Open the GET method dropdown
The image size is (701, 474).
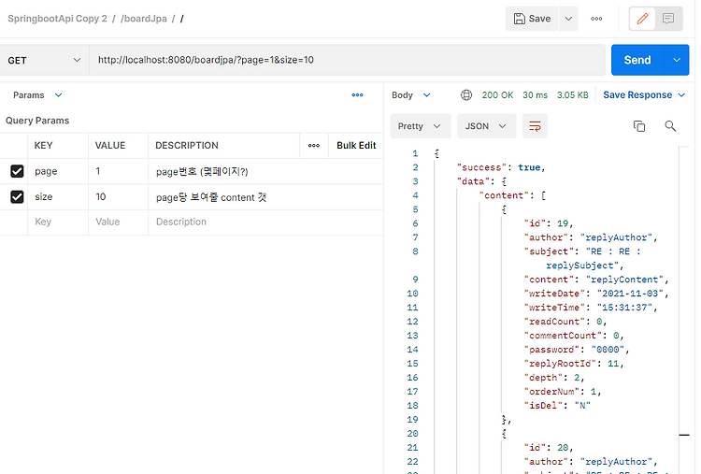[x=44, y=60]
